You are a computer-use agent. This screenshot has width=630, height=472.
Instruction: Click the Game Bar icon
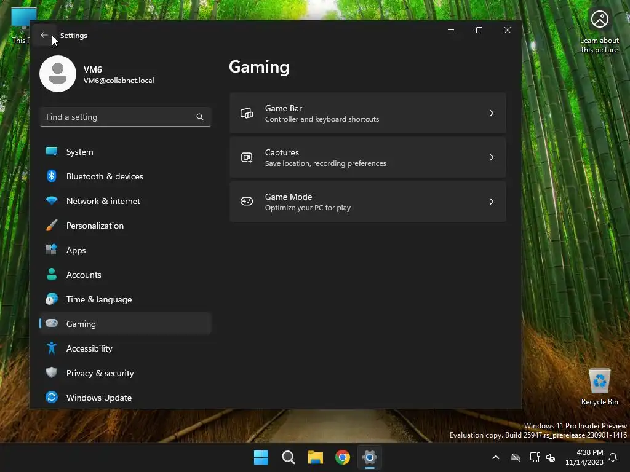[247, 113]
